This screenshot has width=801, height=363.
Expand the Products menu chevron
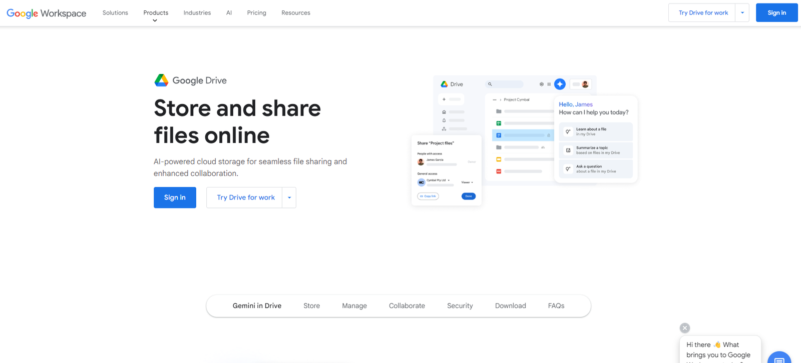[155, 20]
